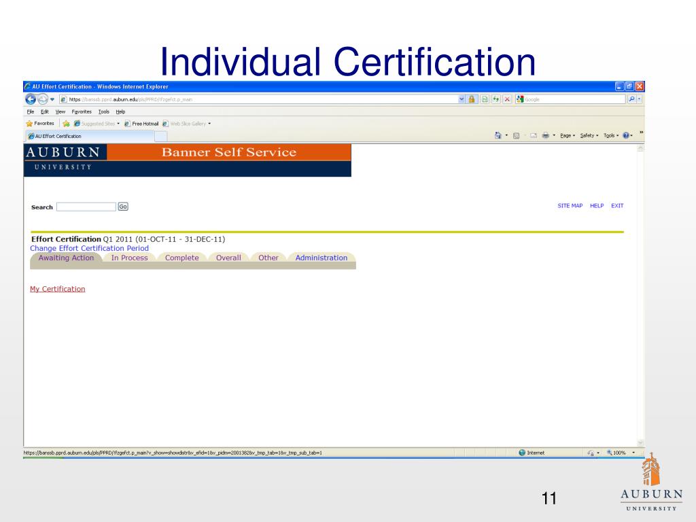The width and height of the screenshot is (696, 522).
Task: Open the Page dropdown menu
Action: (568, 135)
